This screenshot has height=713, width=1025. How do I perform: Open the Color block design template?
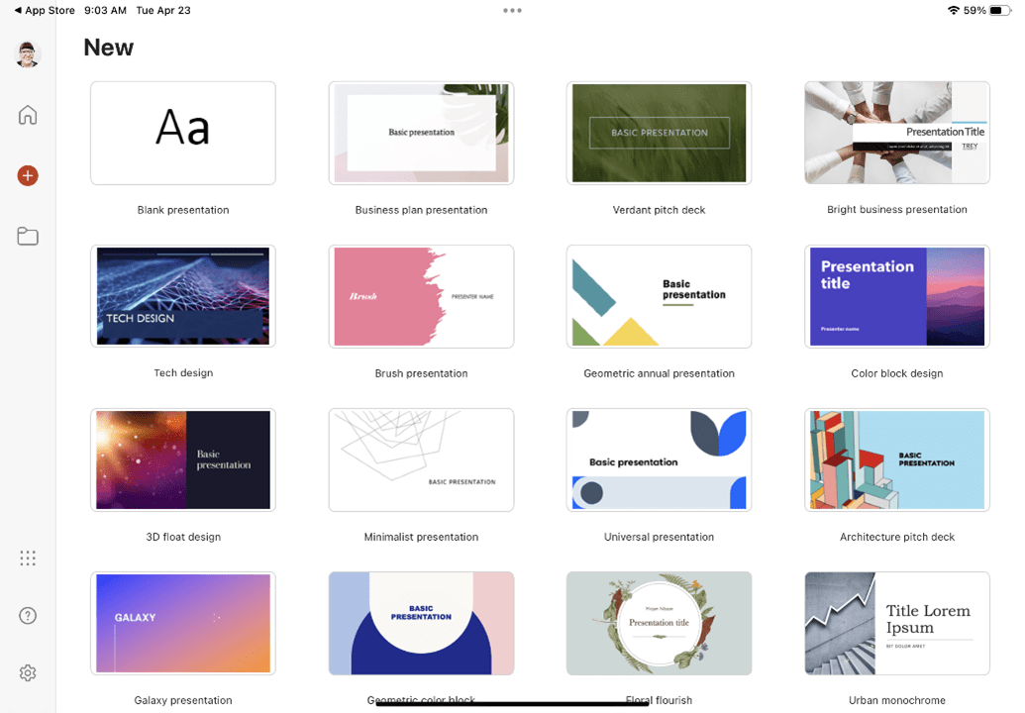click(896, 296)
